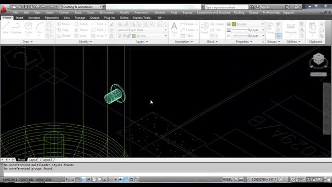Click the Table tool
The width and height of the screenshot is (332, 187).
coord(187,36)
